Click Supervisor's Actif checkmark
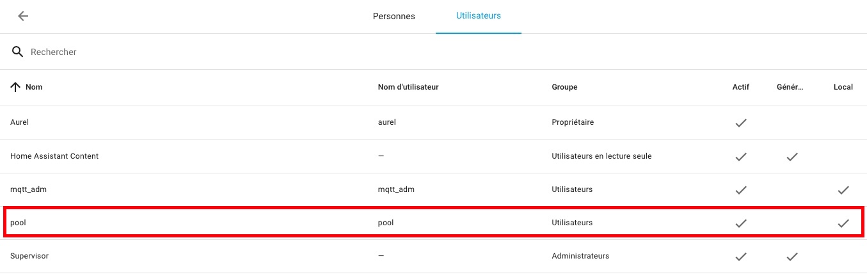This screenshot has width=867, height=279. (x=741, y=257)
